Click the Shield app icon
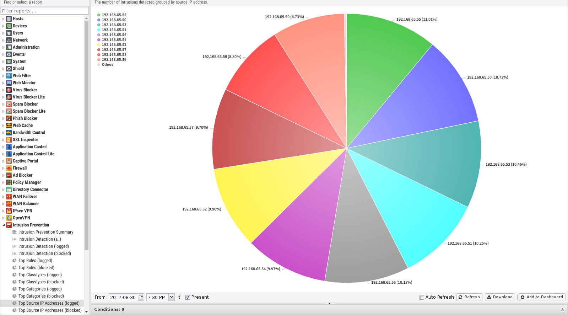This screenshot has height=315, width=568. pyautogui.click(x=9, y=69)
